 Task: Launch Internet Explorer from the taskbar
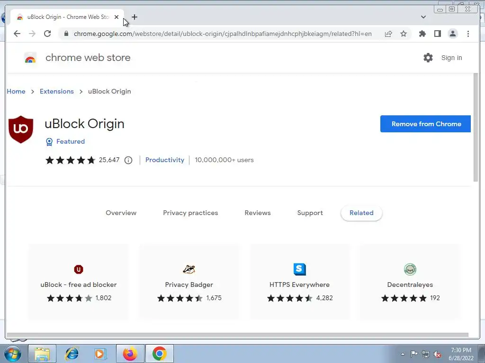[x=72, y=354]
